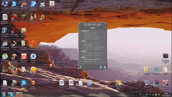Click the 25.53.101.221 address header

pos(92,25)
